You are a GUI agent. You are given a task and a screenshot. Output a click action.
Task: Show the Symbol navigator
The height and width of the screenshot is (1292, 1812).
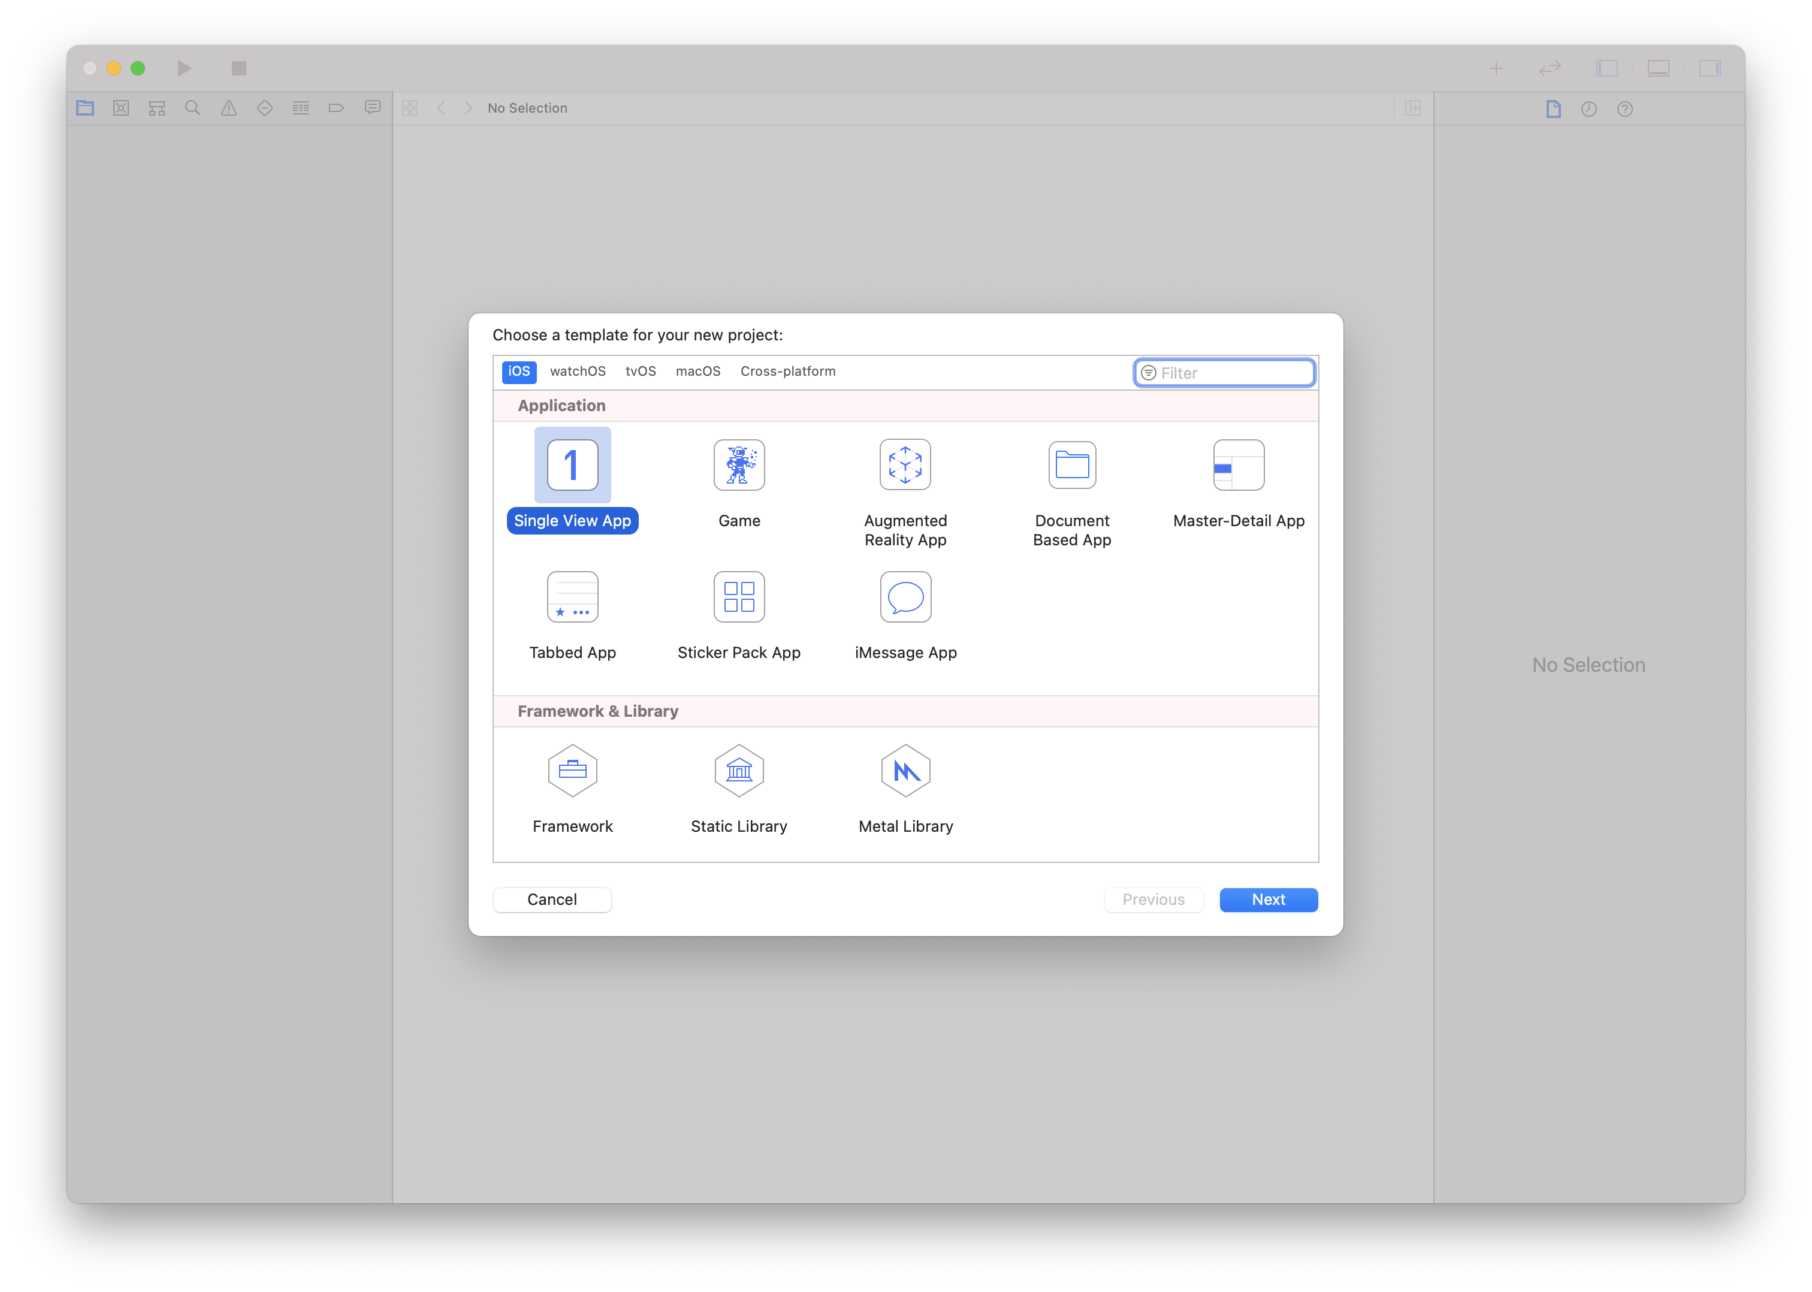coord(157,108)
